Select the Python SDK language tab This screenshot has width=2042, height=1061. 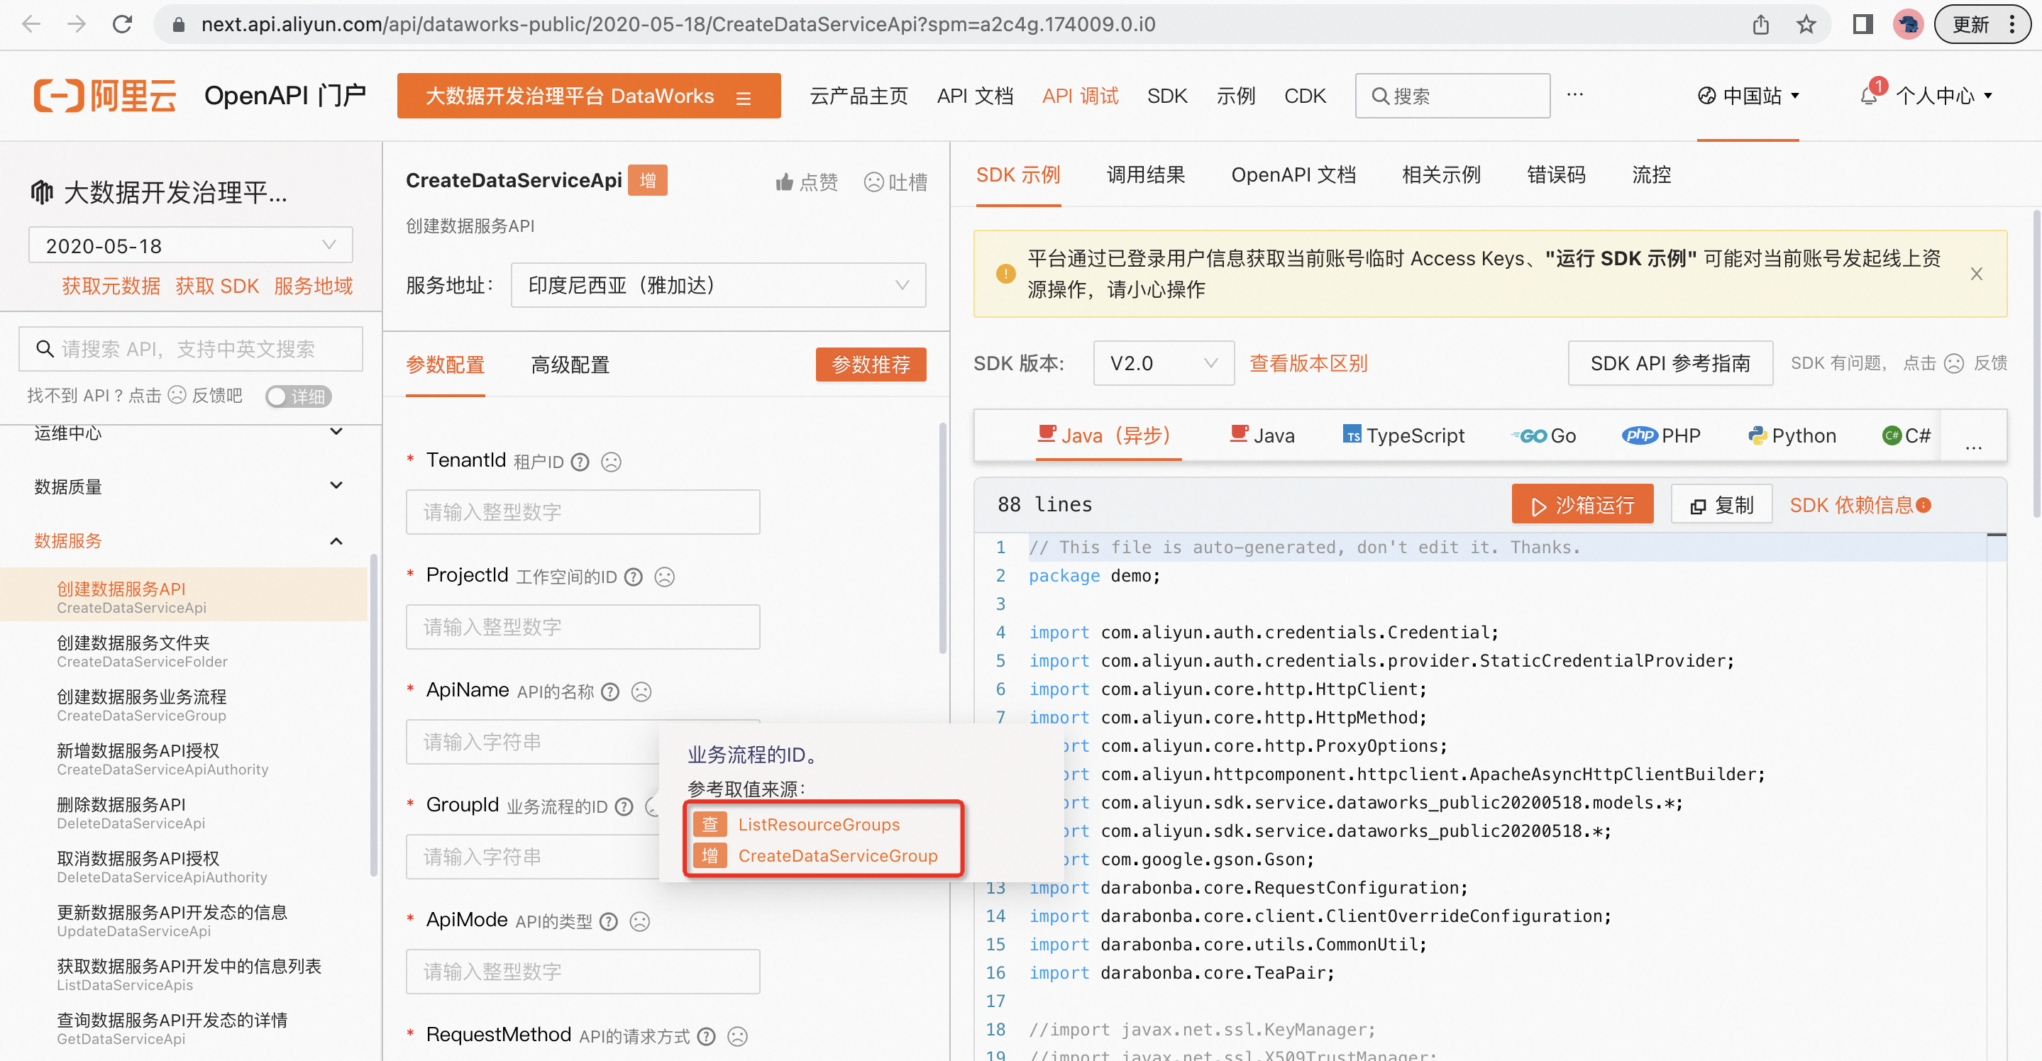[1792, 435]
